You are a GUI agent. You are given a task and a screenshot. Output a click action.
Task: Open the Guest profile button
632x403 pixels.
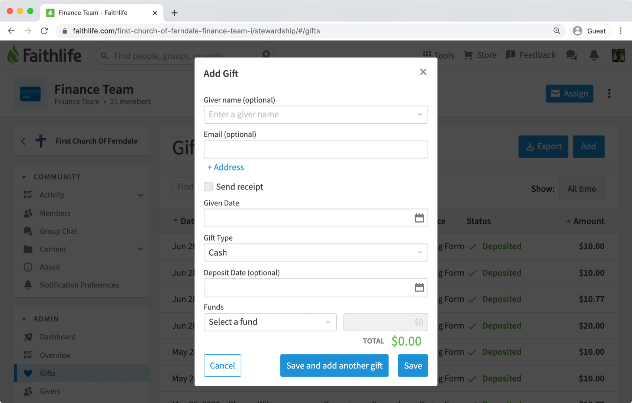pyautogui.click(x=590, y=31)
